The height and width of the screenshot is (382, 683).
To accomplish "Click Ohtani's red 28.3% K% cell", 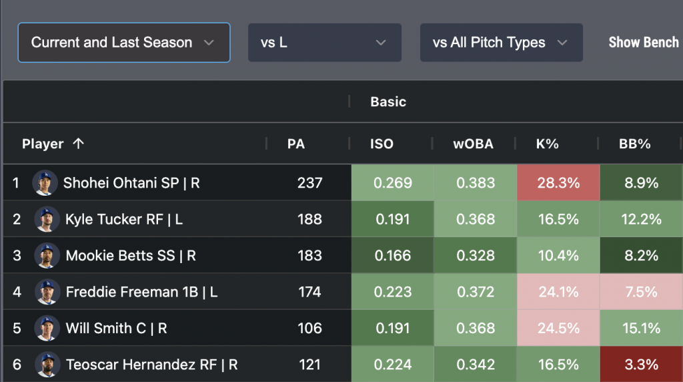I will click(x=558, y=182).
